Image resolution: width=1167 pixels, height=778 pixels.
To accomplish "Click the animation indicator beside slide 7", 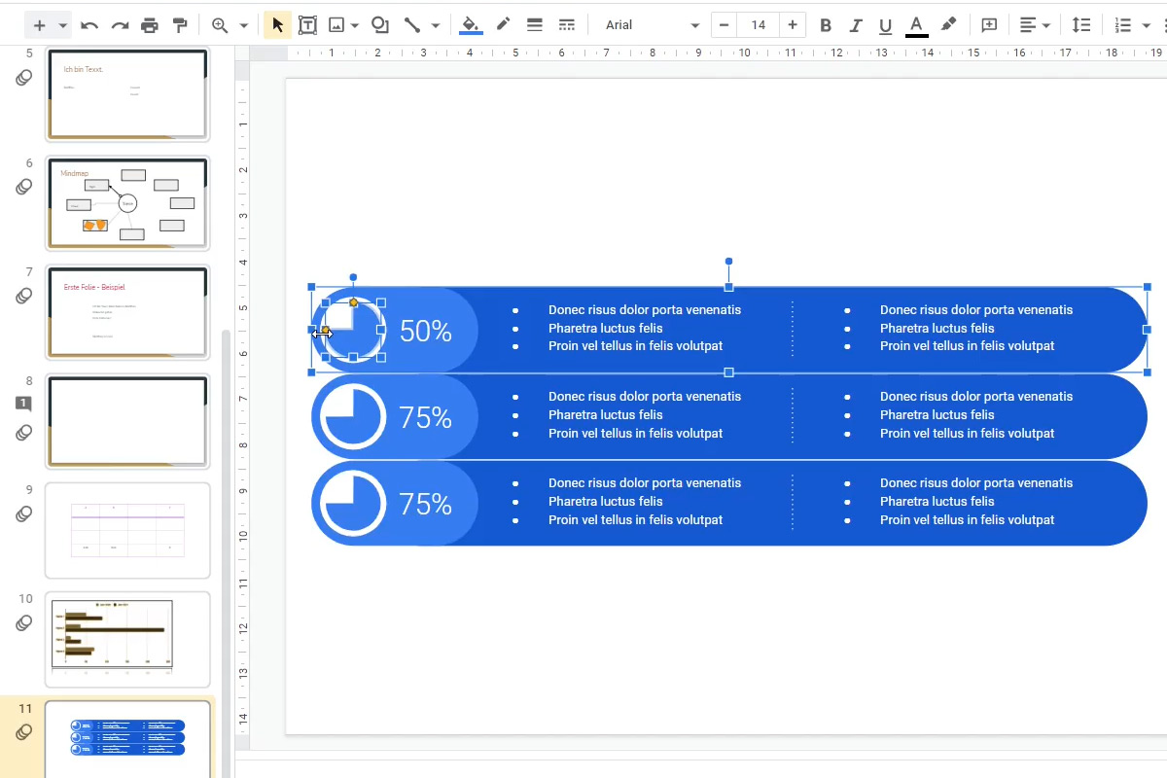I will [24, 296].
